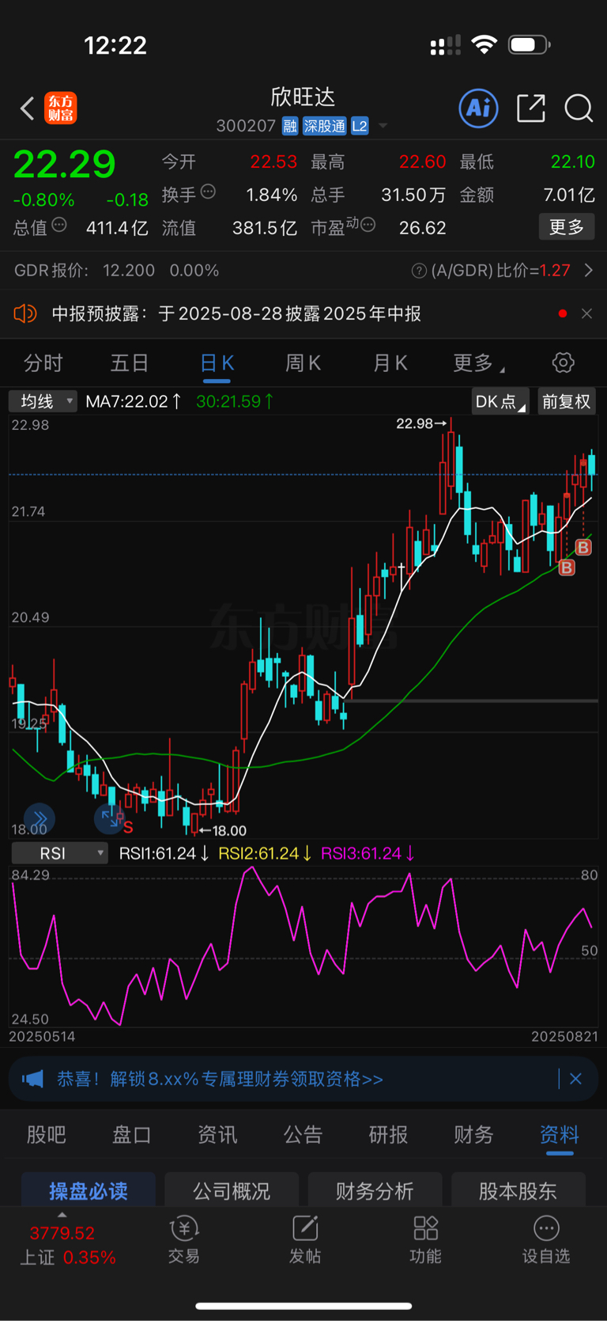Tap the MA7:22.02 value label
Viewport: 607px width, 1321px height.
pyautogui.click(x=133, y=401)
